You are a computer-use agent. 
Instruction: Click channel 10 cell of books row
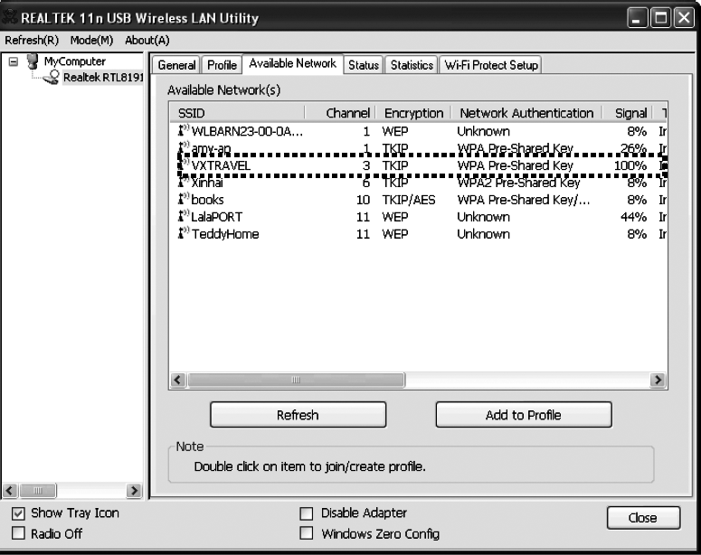coord(363,200)
